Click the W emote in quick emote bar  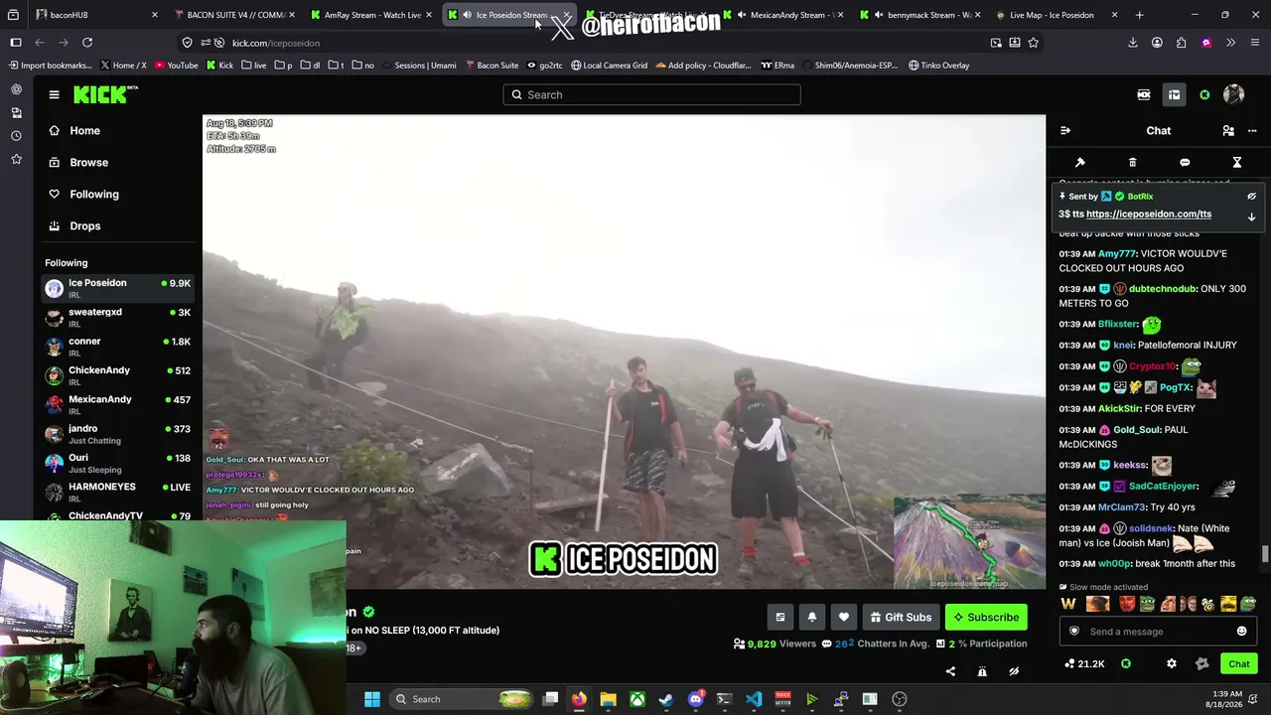(1068, 604)
